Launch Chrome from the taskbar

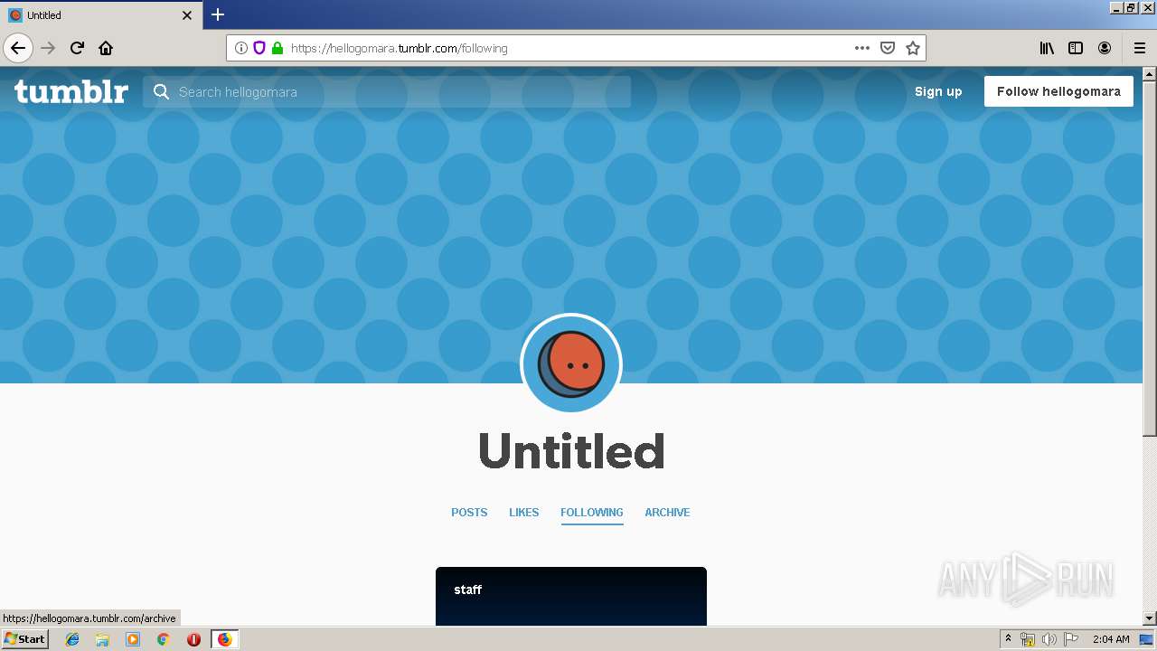(163, 639)
